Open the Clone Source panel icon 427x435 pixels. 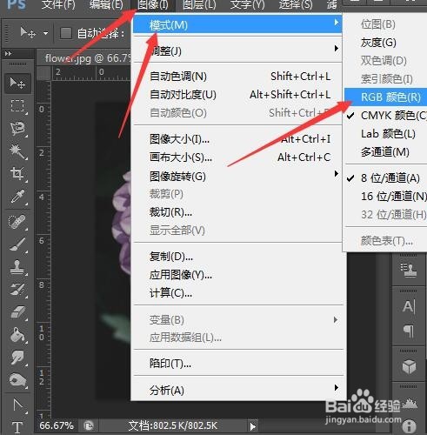[x=409, y=270]
